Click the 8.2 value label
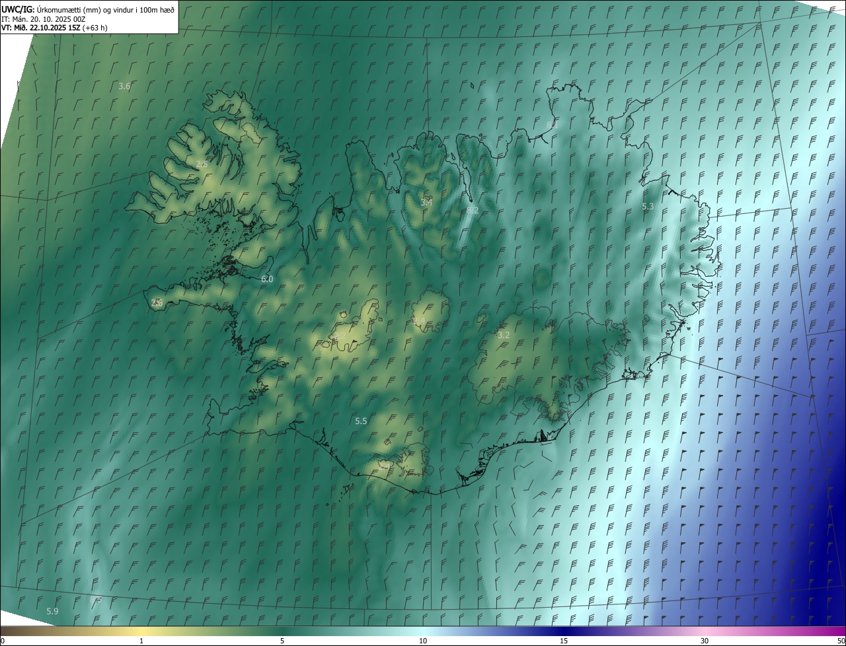Screen dimensions: 846x646 point(473,210)
